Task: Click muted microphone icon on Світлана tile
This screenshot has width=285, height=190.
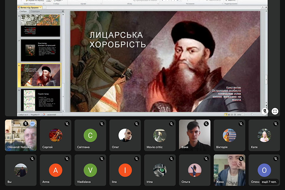Action: 102,124
